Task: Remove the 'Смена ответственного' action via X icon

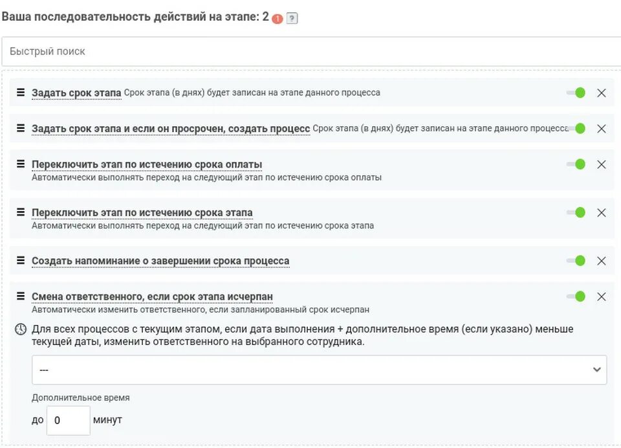Action: click(601, 297)
